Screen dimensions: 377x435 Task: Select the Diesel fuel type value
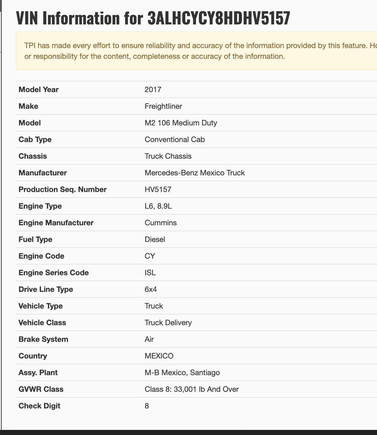[155, 239]
